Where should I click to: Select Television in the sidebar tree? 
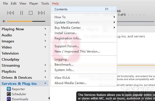(x=10, y=53)
